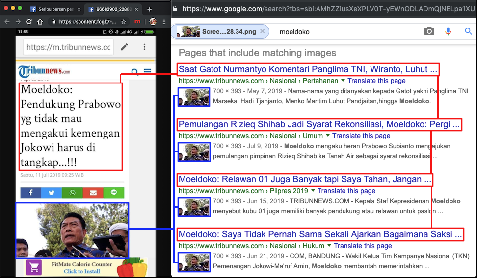
Task: Share article via the WhatsApp button
Action: click(73, 193)
